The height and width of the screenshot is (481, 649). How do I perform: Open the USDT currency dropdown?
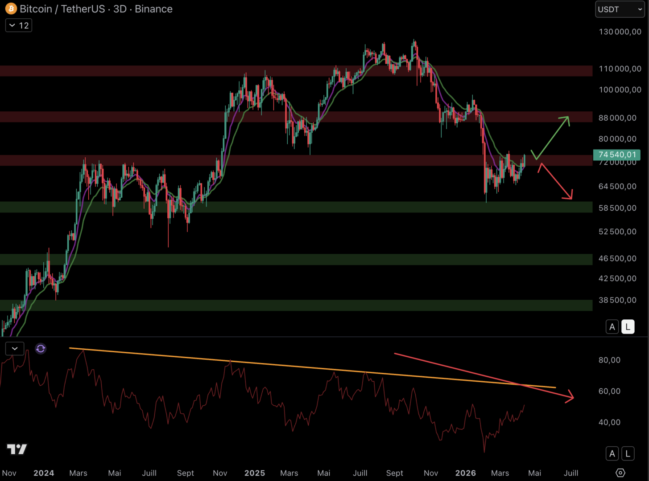[620, 9]
